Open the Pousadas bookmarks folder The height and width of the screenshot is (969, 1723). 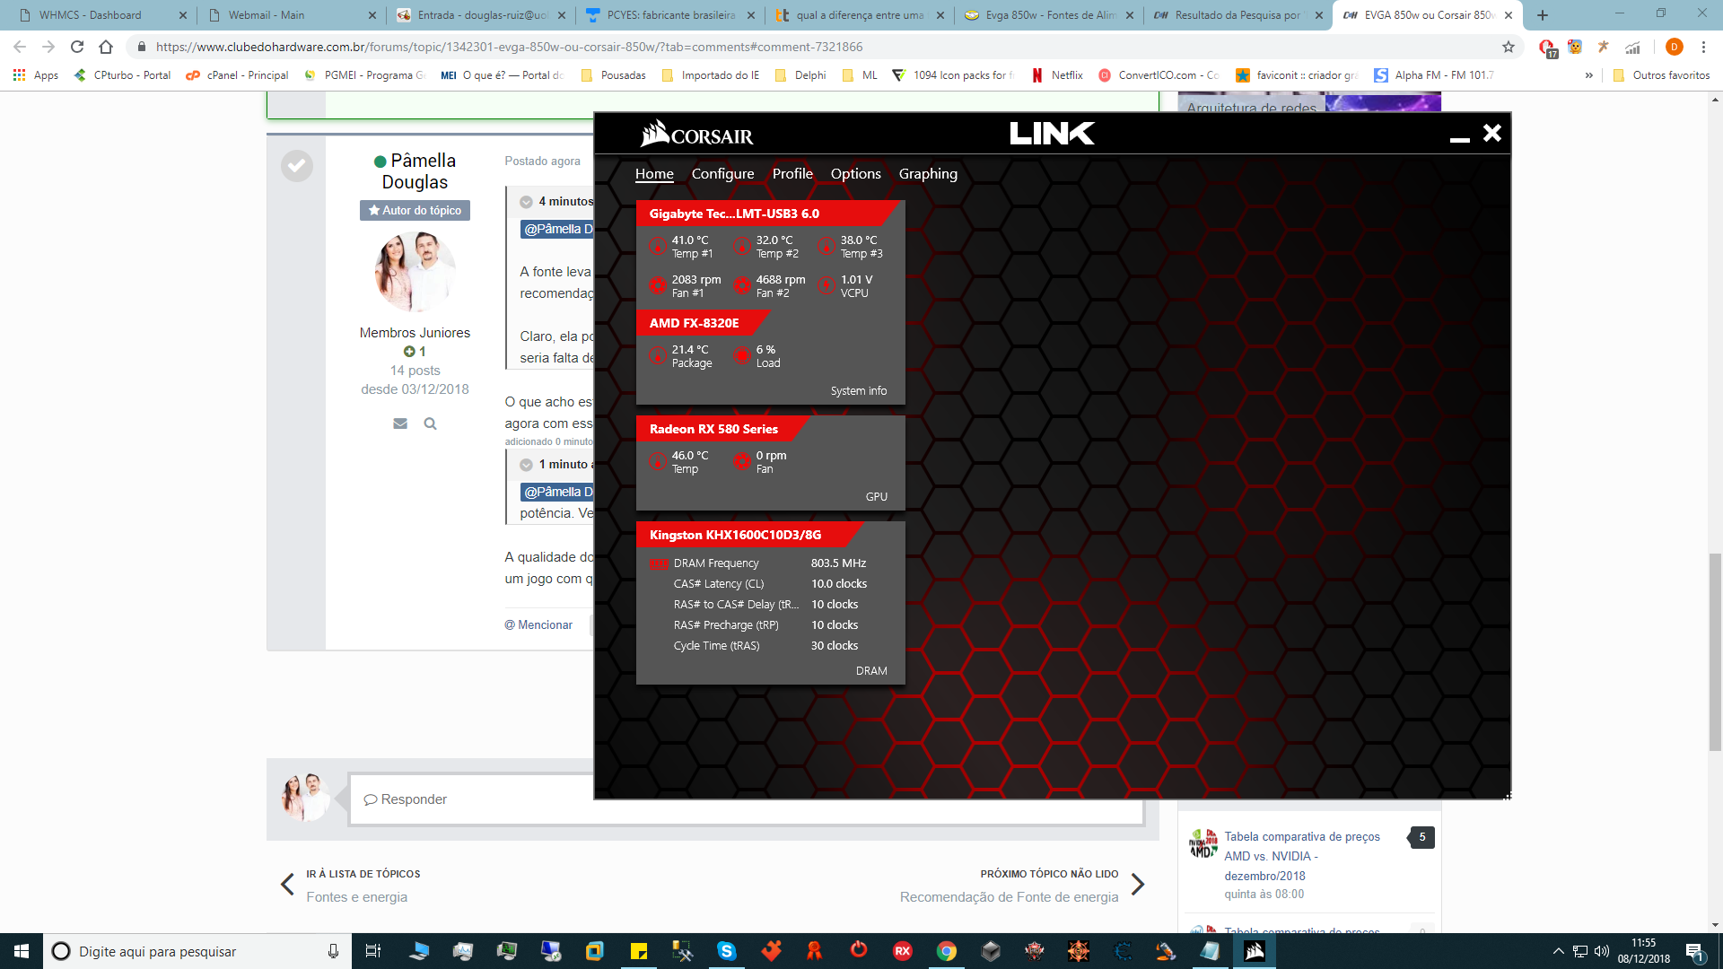pyautogui.click(x=614, y=75)
